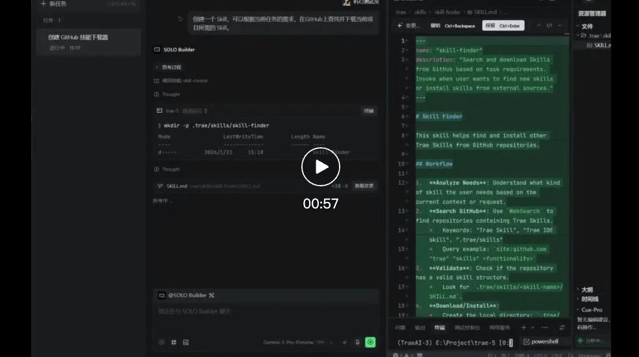This screenshot has width=639, height=357.
Task: Click the Markdown language mode in status bar
Action: [590, 355]
